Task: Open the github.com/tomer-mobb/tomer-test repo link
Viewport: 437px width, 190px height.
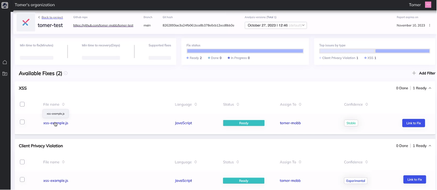Action: [103, 25]
